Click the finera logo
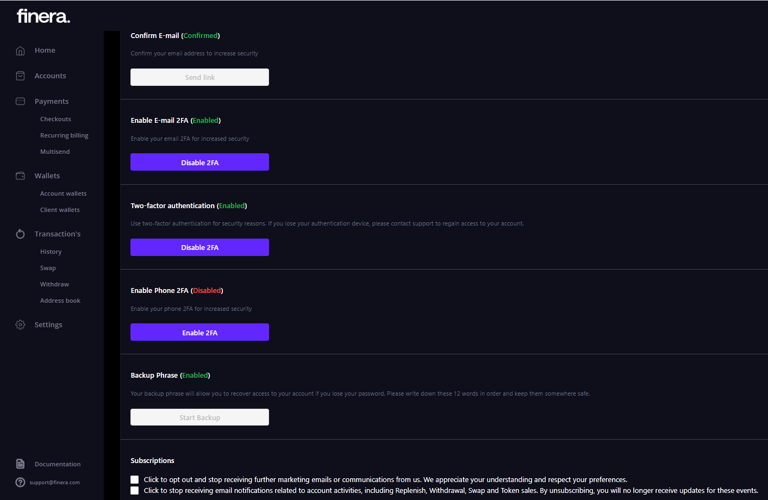 pyautogui.click(x=43, y=16)
